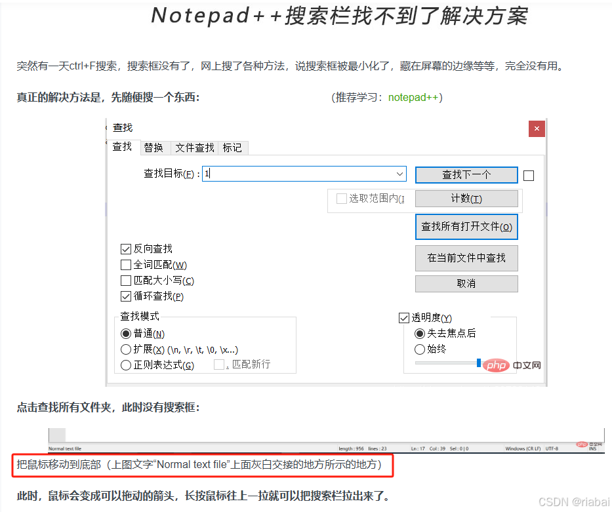Click the red close icon on 查找 dialog
612x512 pixels.
[x=537, y=128]
